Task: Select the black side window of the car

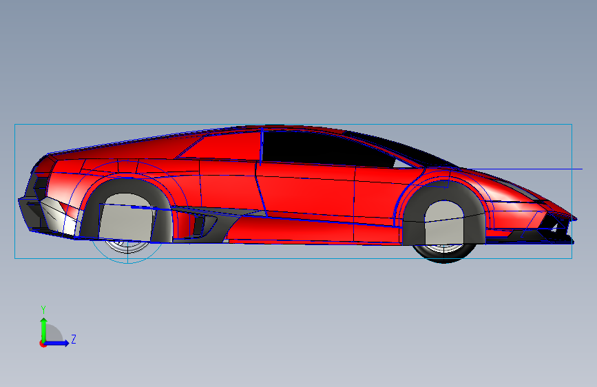Action: click(x=328, y=148)
